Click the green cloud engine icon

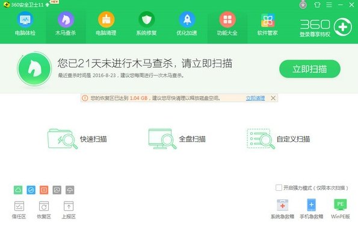[x=18, y=190]
